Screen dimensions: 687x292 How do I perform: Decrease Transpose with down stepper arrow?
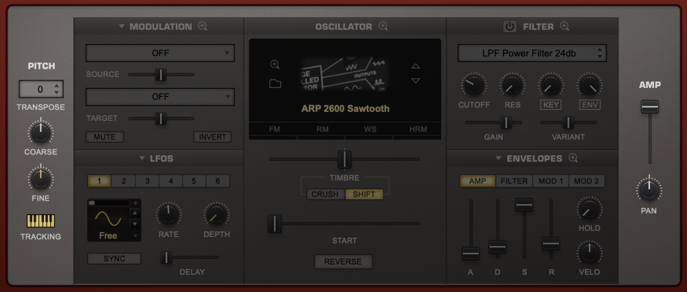click(56, 93)
